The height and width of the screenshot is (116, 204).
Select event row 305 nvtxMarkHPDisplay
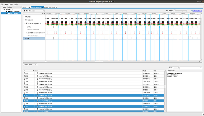[94, 101]
